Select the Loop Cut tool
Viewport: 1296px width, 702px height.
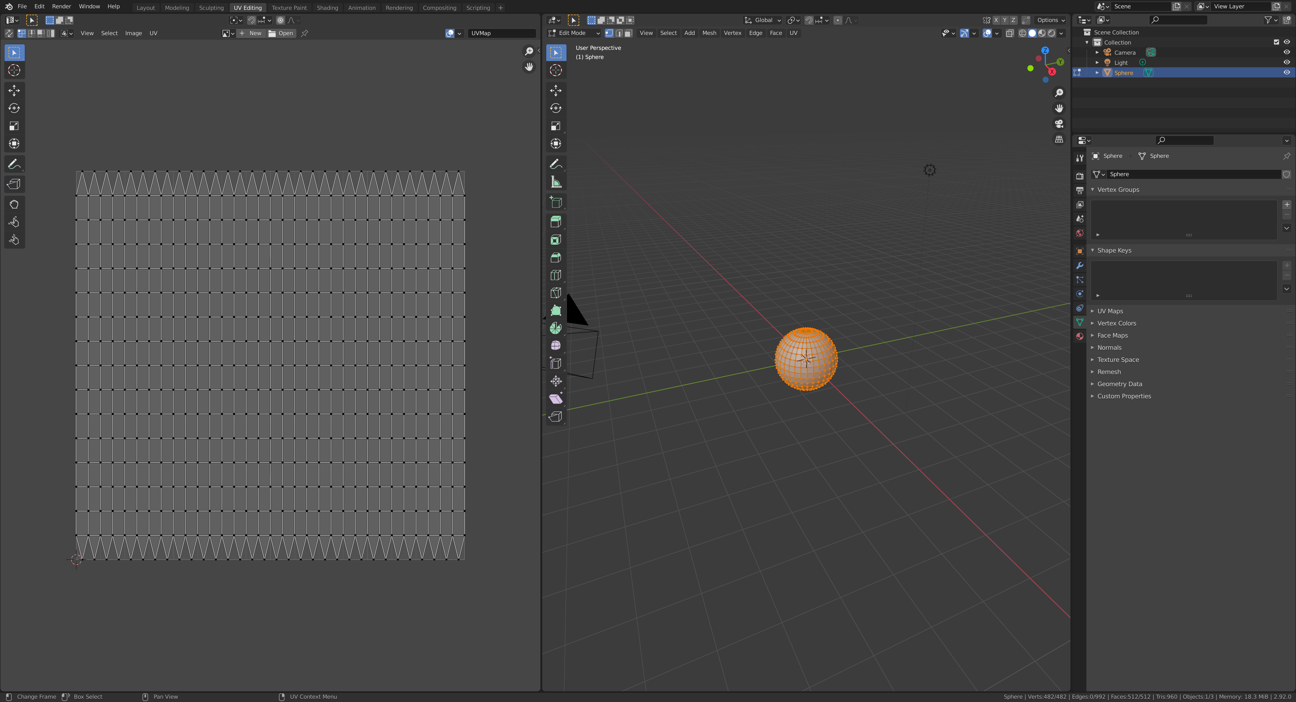pyautogui.click(x=555, y=275)
